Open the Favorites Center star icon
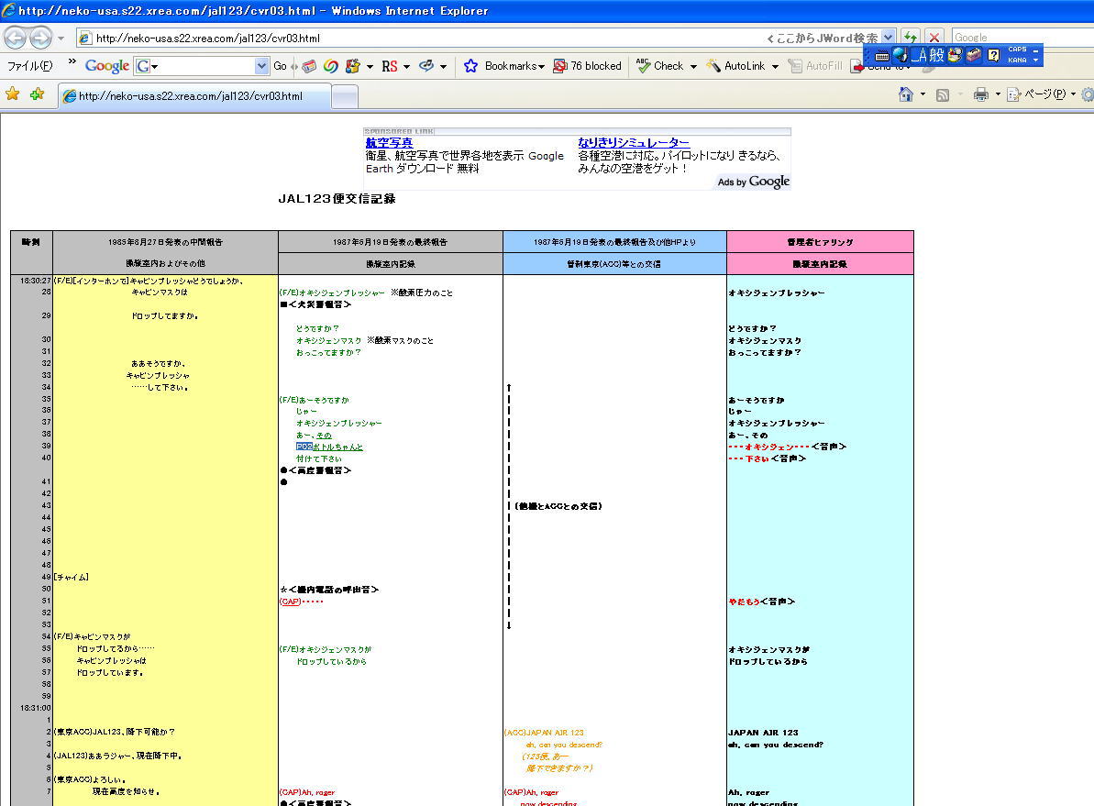The height and width of the screenshot is (806, 1094). point(13,94)
